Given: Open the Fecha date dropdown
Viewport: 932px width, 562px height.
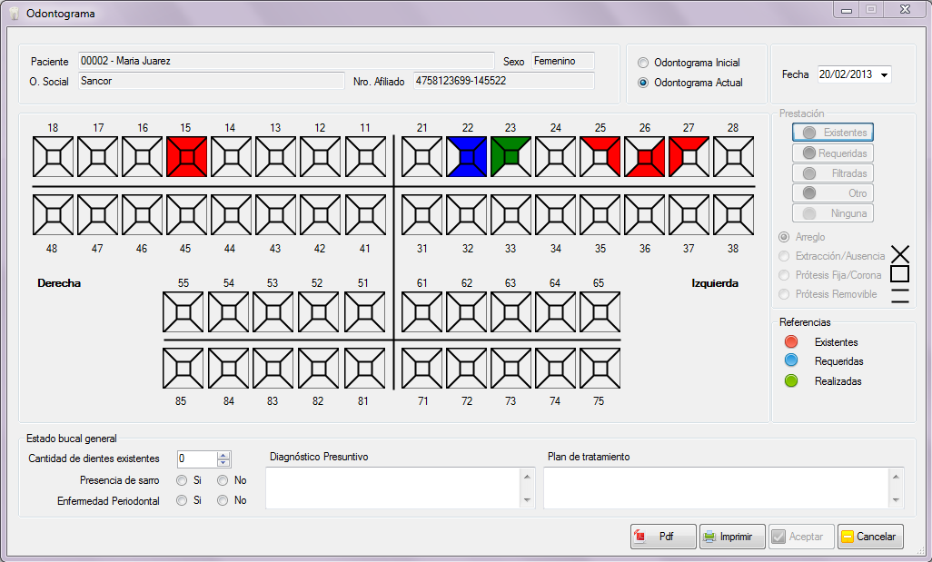Looking at the screenshot, I should (x=885, y=74).
